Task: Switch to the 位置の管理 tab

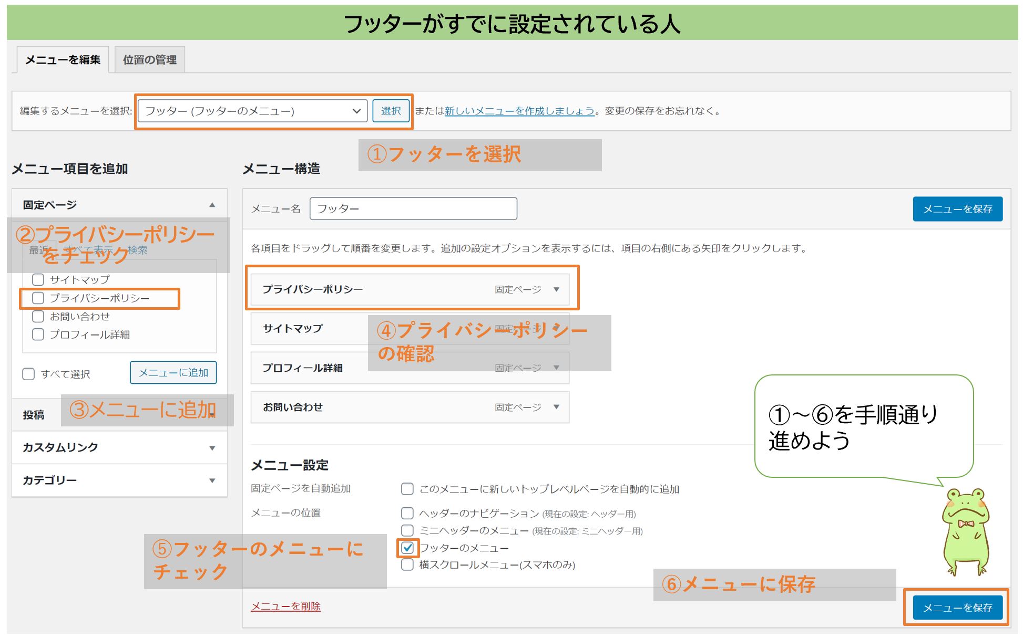Action: point(149,59)
